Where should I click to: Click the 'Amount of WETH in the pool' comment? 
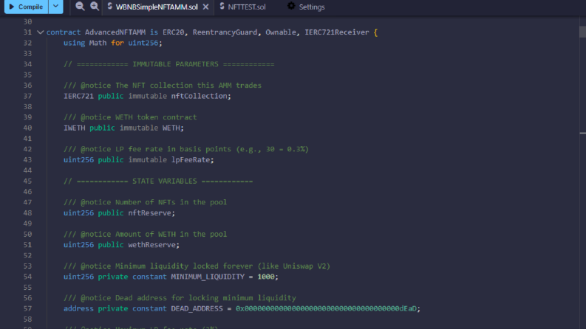145,235
